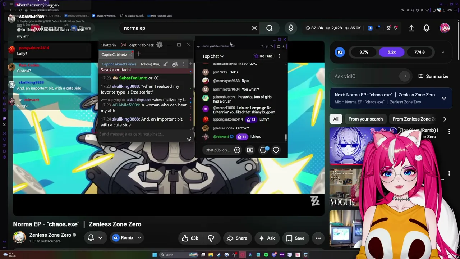Open Steam from the Windows taskbar
460x259 pixels.
click(x=218, y=255)
